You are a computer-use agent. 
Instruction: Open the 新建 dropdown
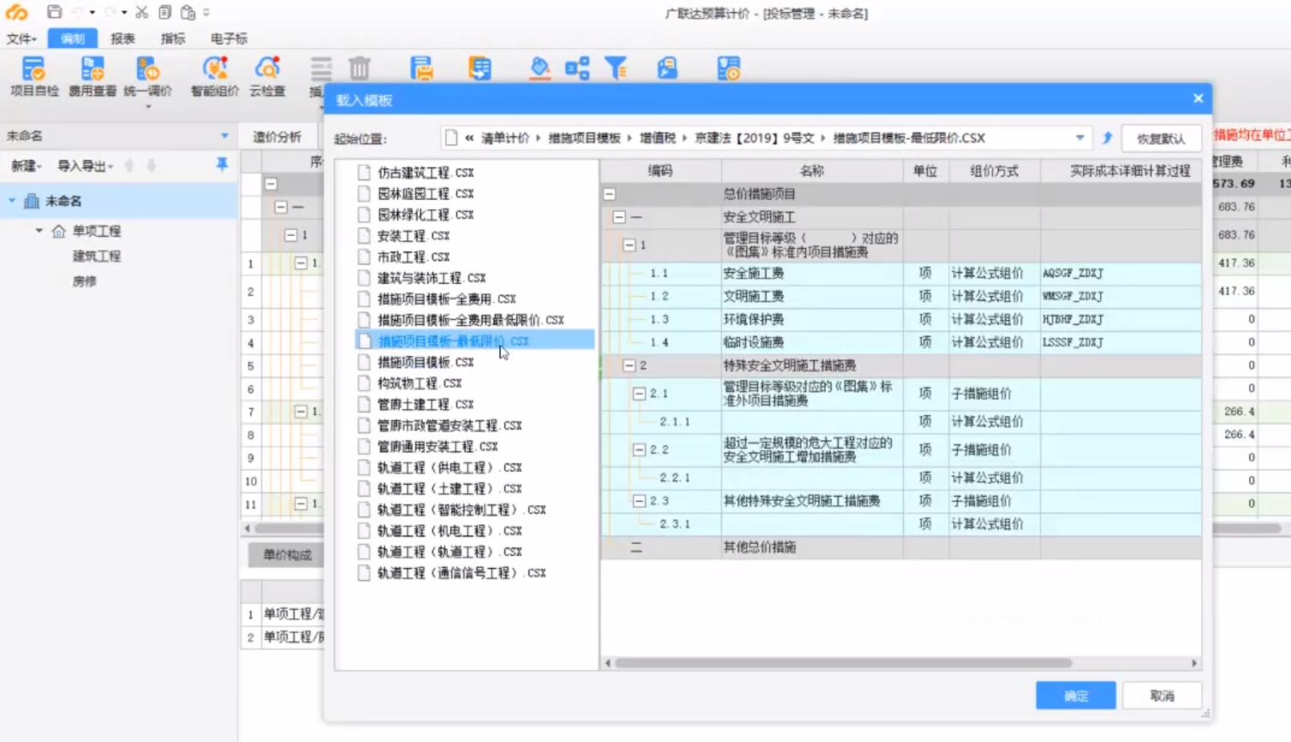26,166
